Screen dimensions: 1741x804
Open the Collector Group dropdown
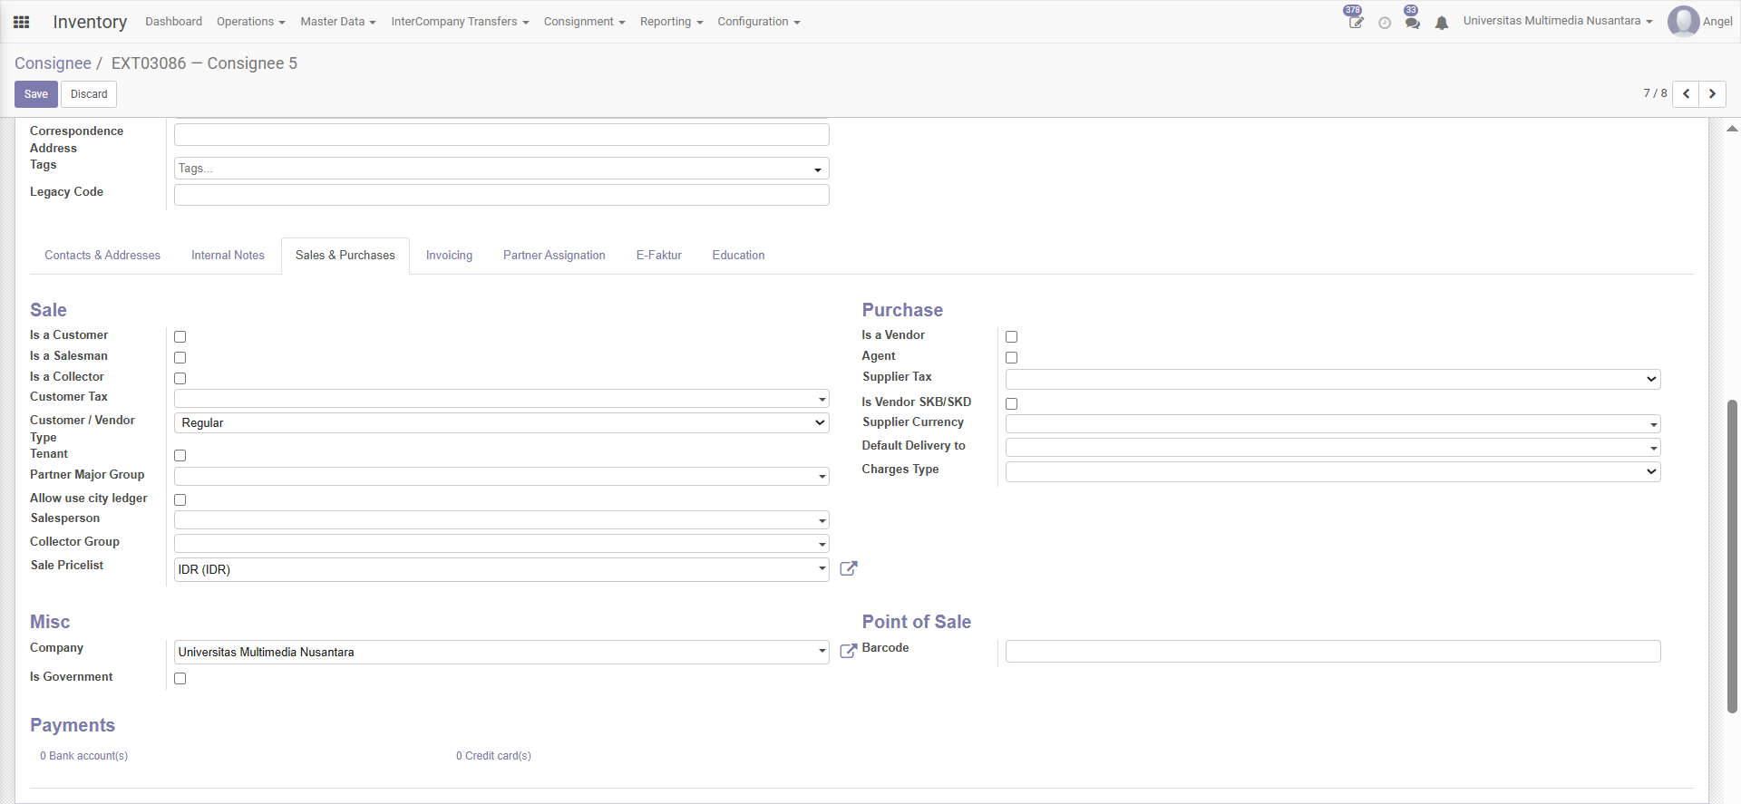tap(501, 543)
